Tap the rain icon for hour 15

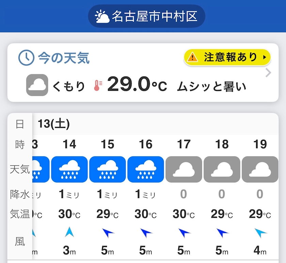pyautogui.click(x=108, y=169)
